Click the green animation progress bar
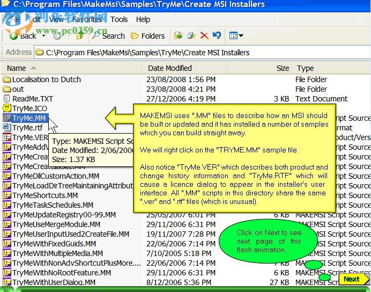This screenshot has width=371, height=292. [193, 289]
